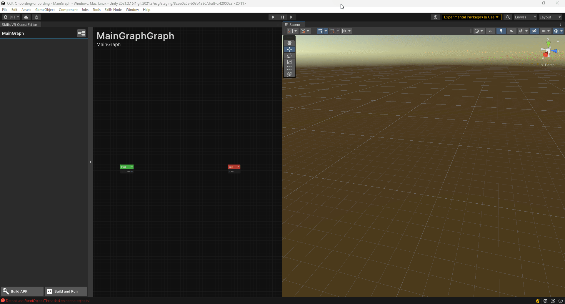Open the Window menu
The width and height of the screenshot is (565, 304).
132,10
